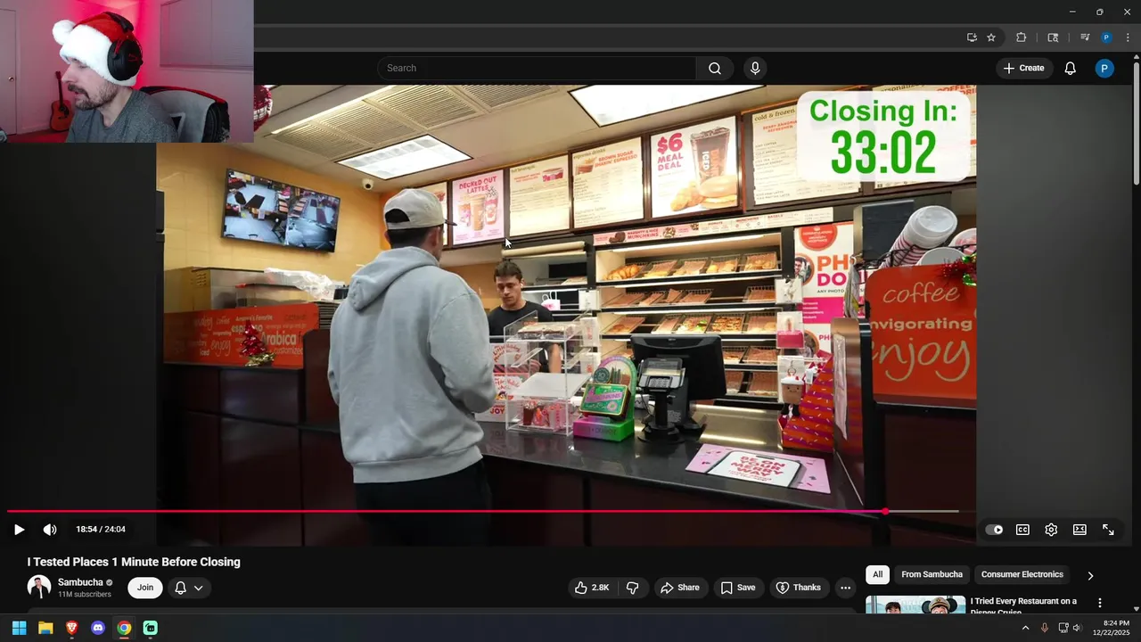Screen dimensions: 1141x642
Task: Click the Thanks button
Action: point(799,588)
